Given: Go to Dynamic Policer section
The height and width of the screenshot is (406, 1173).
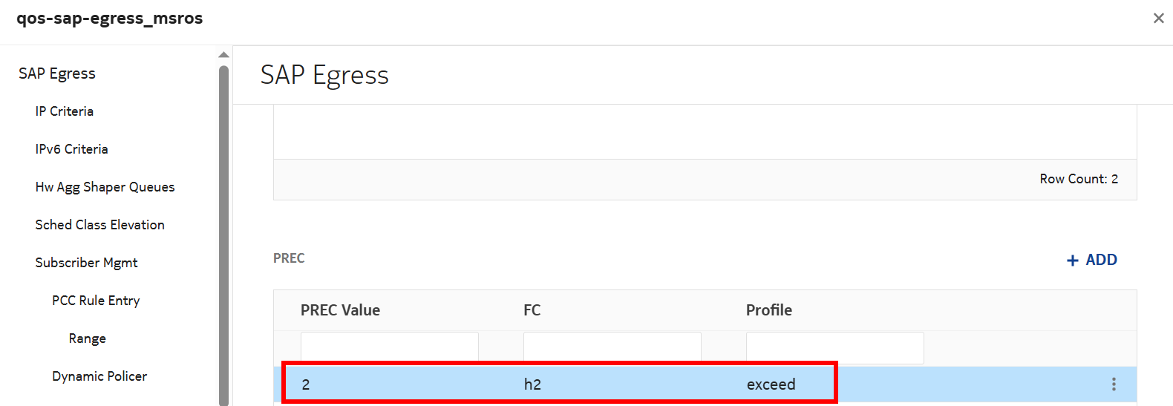Looking at the screenshot, I should (x=99, y=376).
